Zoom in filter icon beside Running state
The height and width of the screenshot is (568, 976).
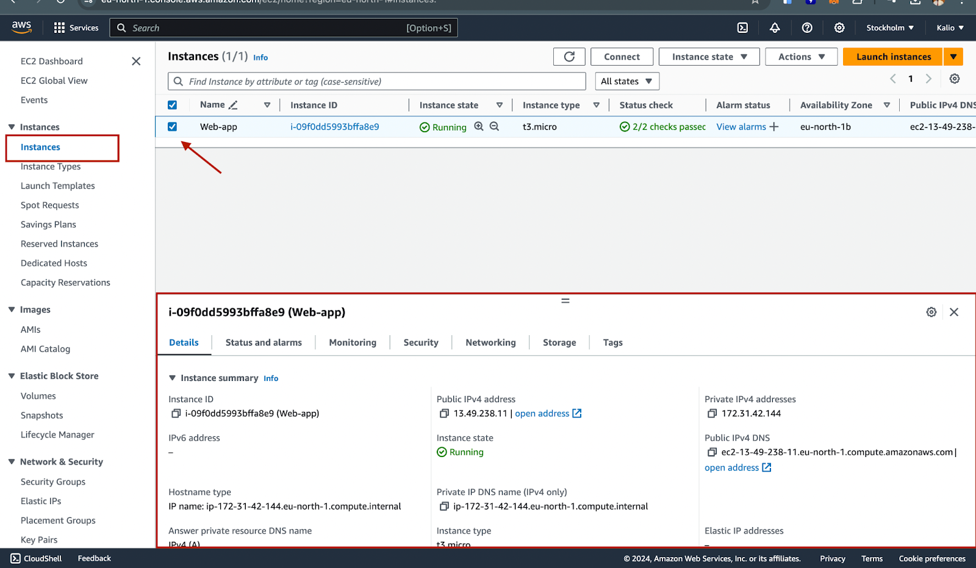[479, 126]
